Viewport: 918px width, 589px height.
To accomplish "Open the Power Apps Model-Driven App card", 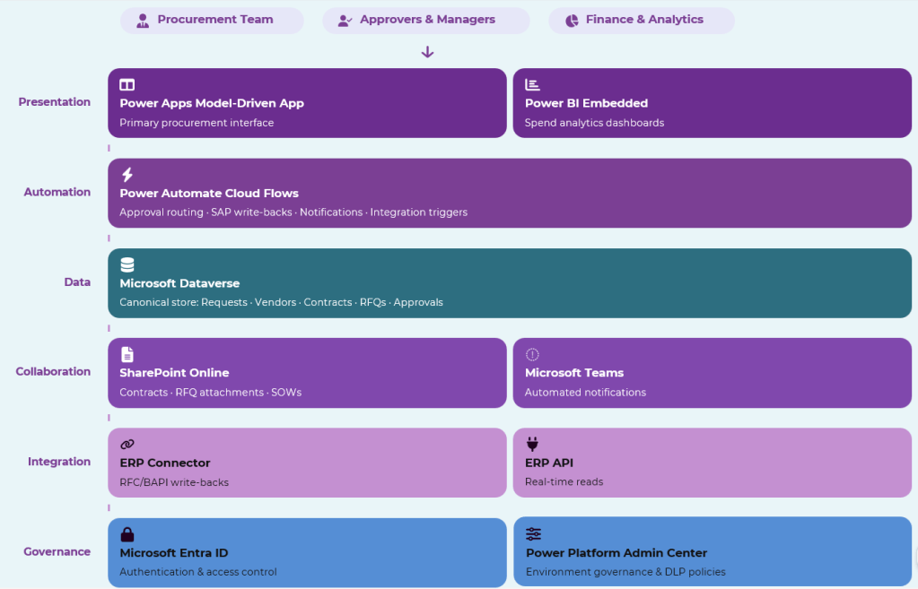I will pyautogui.click(x=308, y=103).
